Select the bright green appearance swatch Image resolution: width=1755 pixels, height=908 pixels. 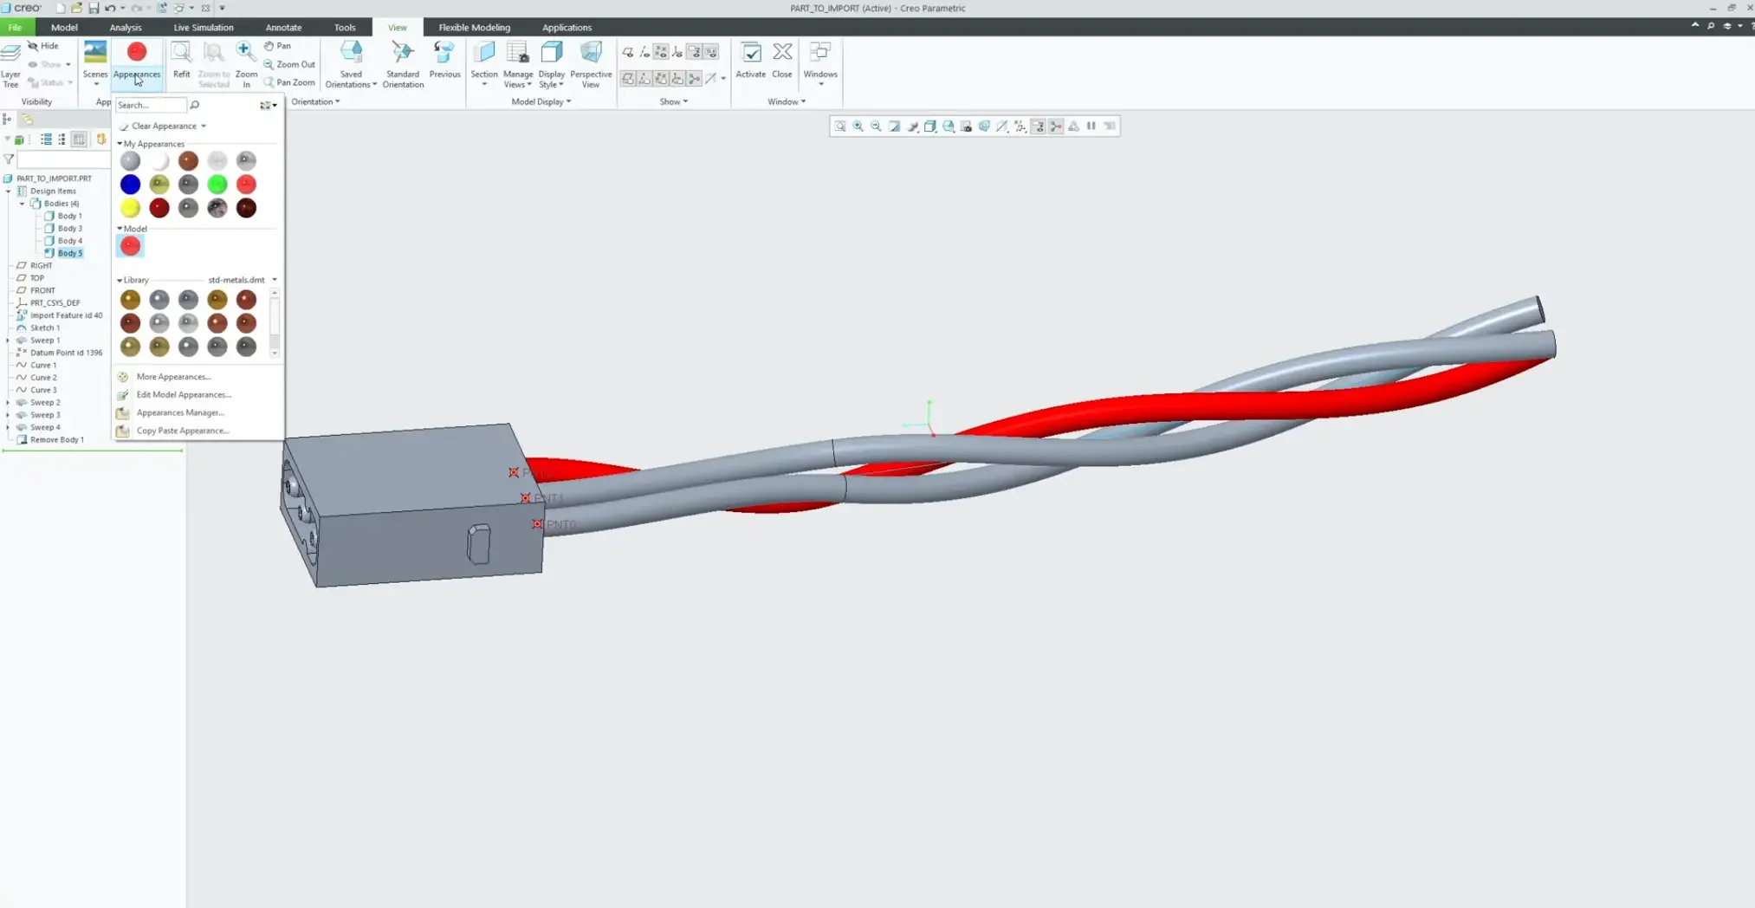coord(217,185)
